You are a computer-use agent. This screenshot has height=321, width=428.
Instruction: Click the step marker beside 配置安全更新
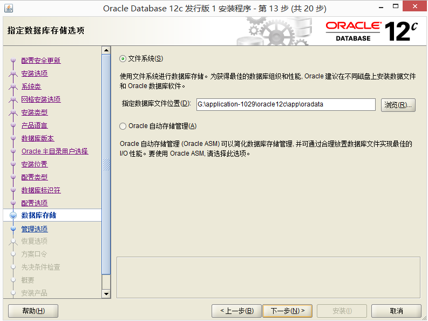tap(13, 61)
